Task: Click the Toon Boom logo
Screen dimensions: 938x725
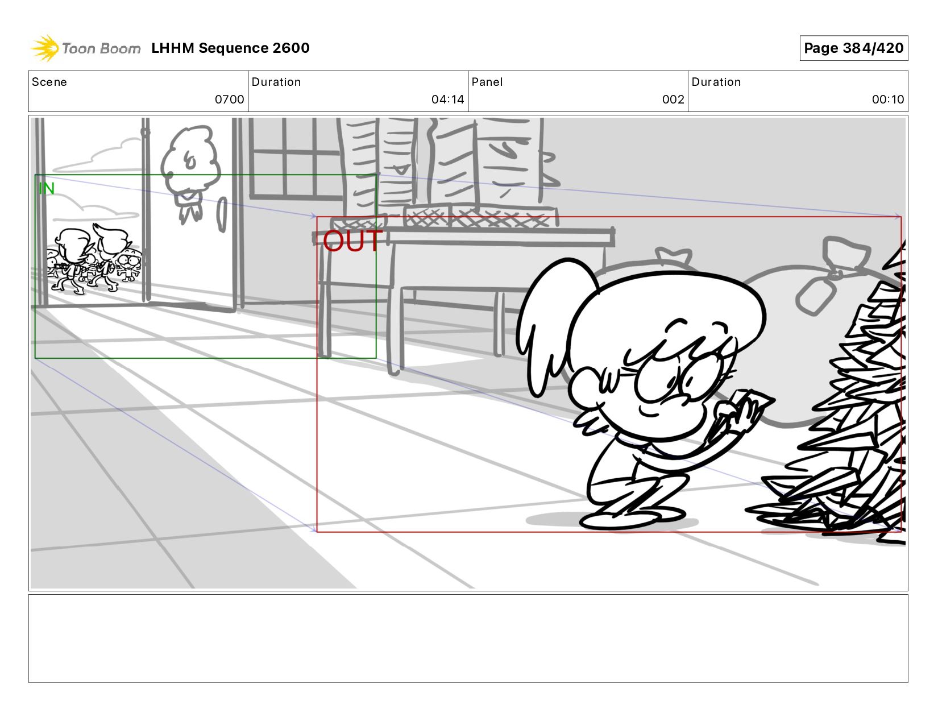Action: (86, 48)
